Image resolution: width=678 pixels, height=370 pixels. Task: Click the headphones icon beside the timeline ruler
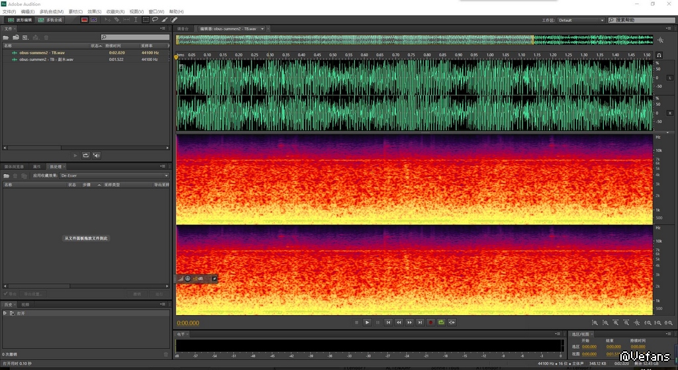(659, 55)
